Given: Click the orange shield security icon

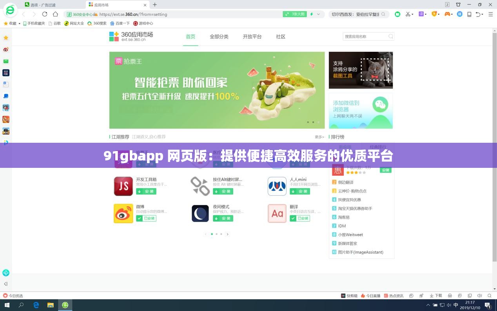Looking at the screenshot, I should tap(434, 14).
